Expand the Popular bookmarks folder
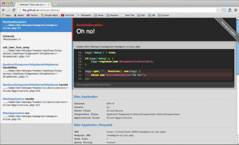239x145 pixels. [112, 15]
